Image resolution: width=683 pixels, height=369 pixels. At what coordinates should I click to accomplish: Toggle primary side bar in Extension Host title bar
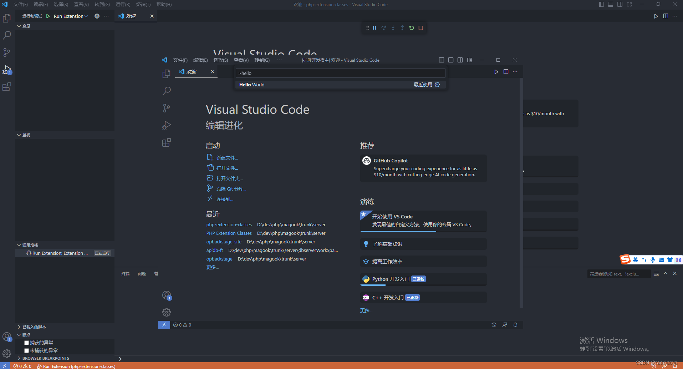click(442, 60)
